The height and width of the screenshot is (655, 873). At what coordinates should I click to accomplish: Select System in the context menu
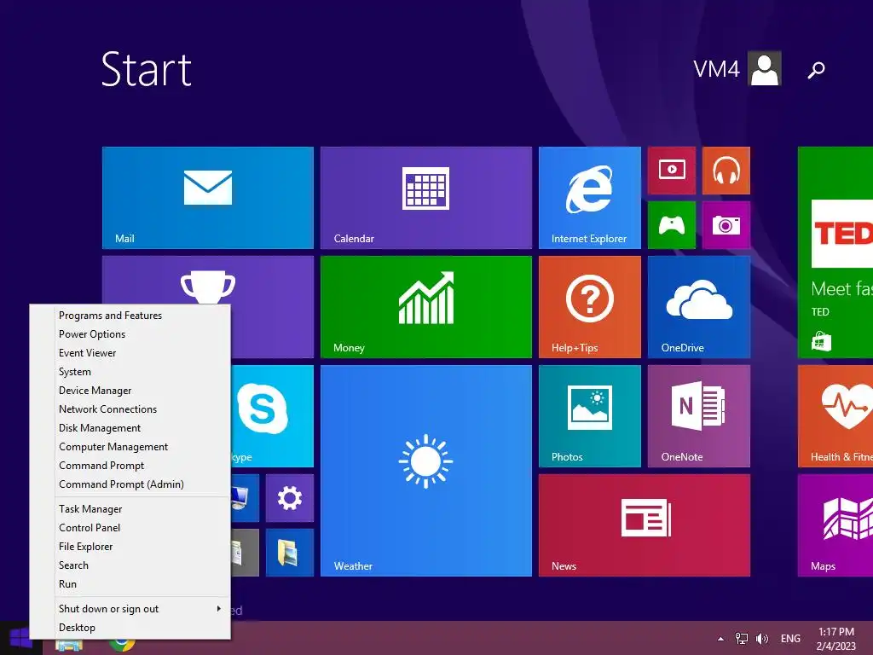tap(130, 372)
